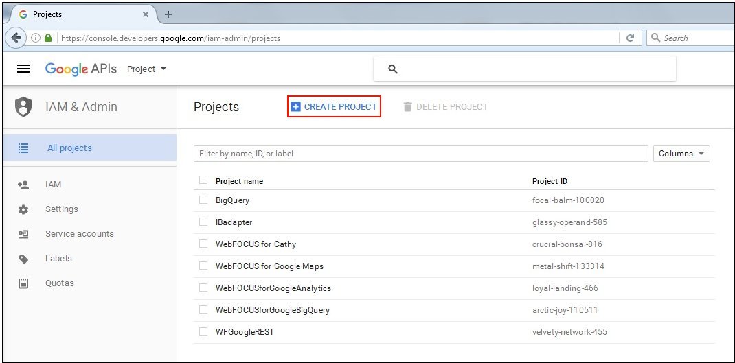Select project ID crucial-bonsai-816

pyautogui.click(x=567, y=244)
